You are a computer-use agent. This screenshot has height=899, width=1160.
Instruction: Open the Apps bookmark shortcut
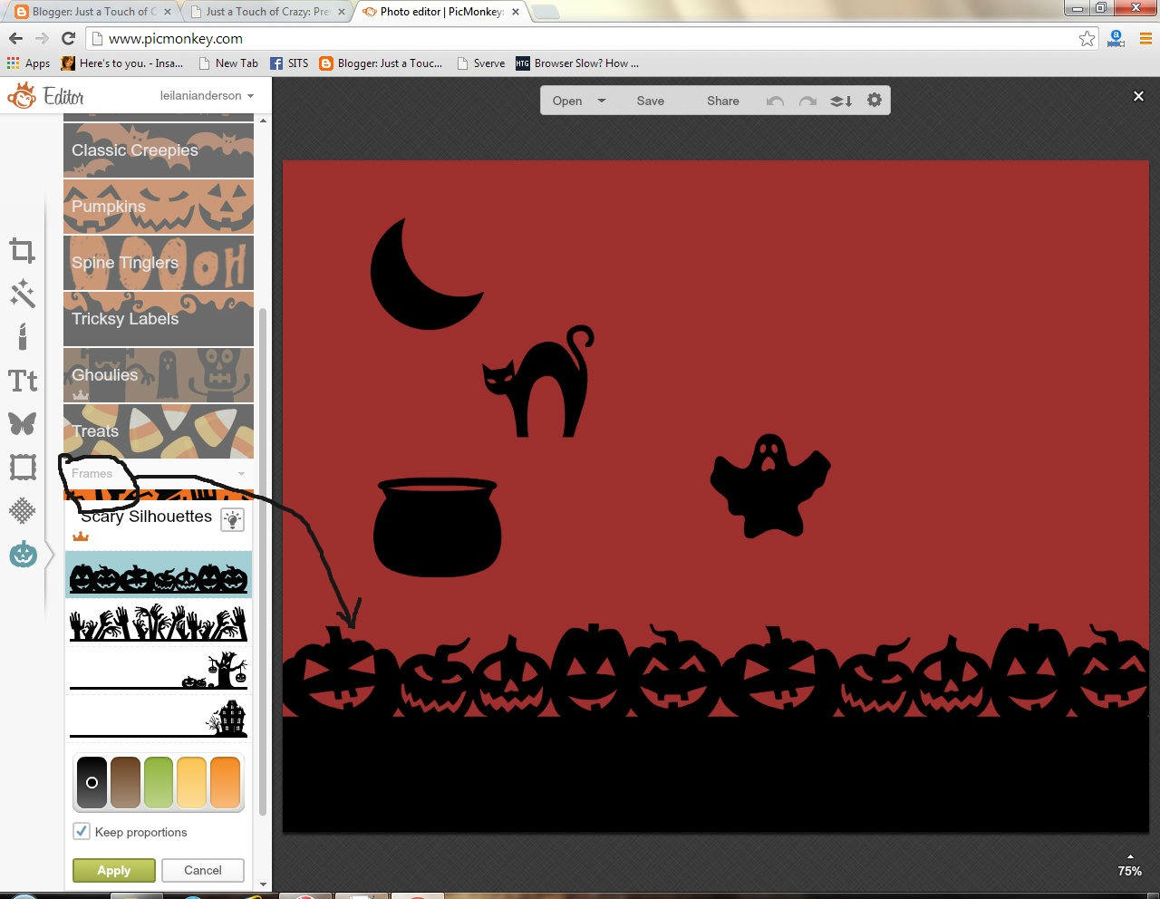click(x=28, y=63)
